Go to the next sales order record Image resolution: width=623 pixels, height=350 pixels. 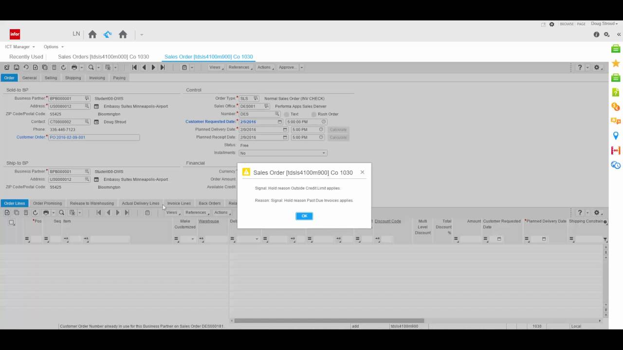tap(153, 68)
